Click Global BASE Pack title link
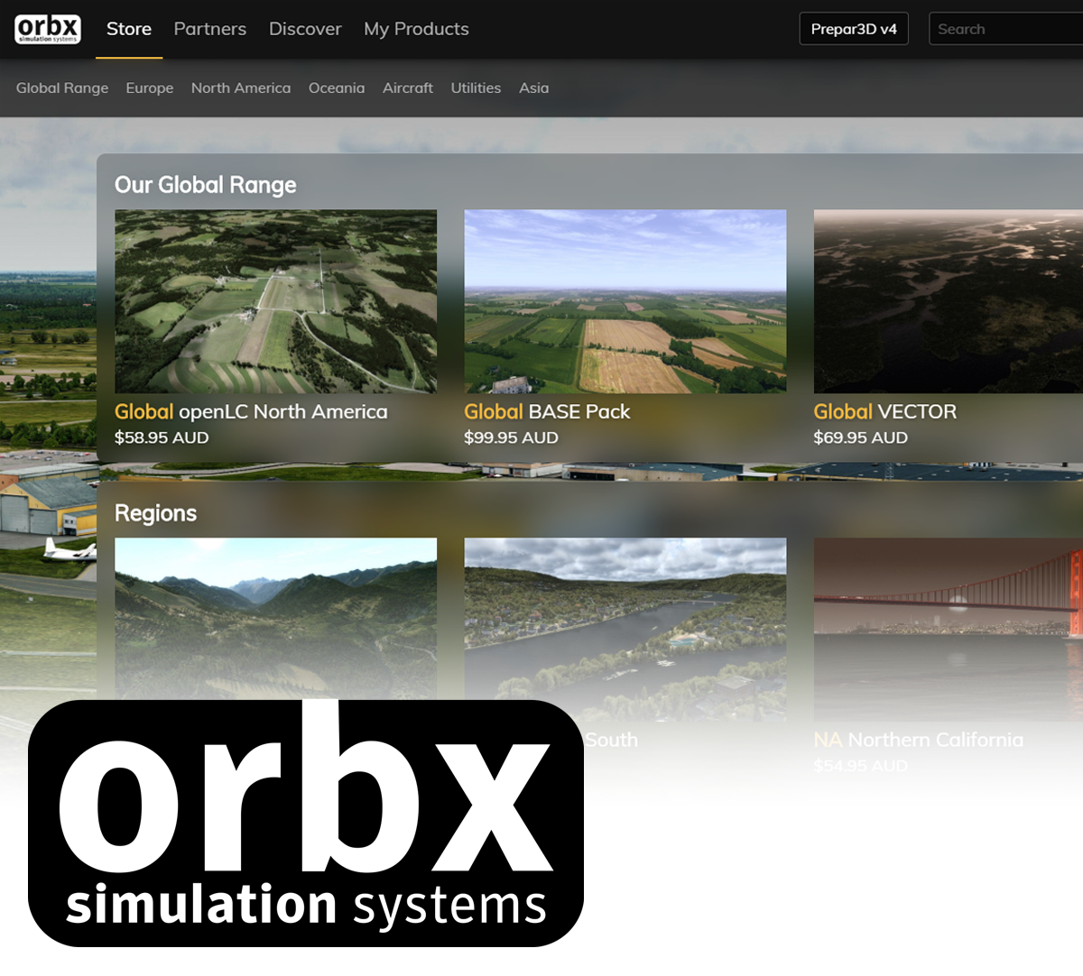Screen dimensions: 1083x976 tap(547, 412)
